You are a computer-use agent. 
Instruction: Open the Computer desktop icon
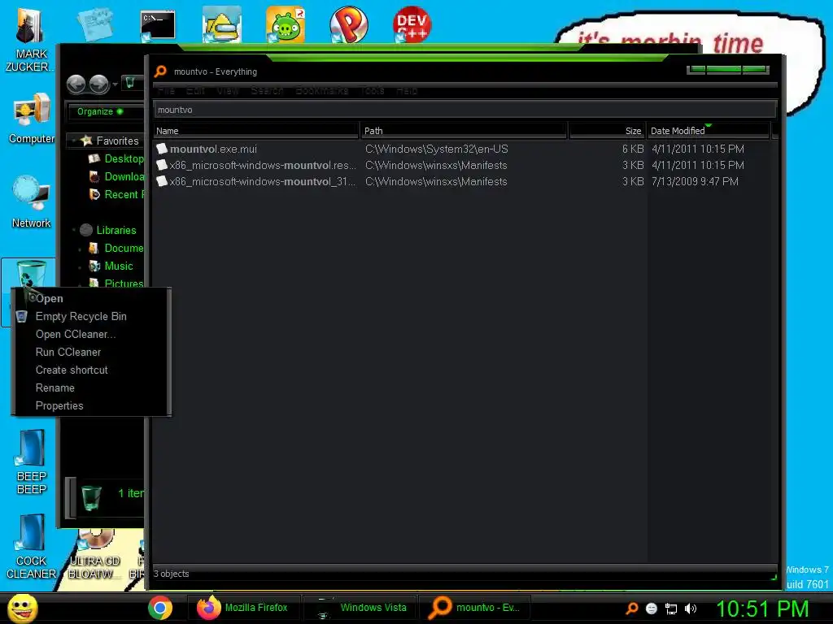click(32, 119)
